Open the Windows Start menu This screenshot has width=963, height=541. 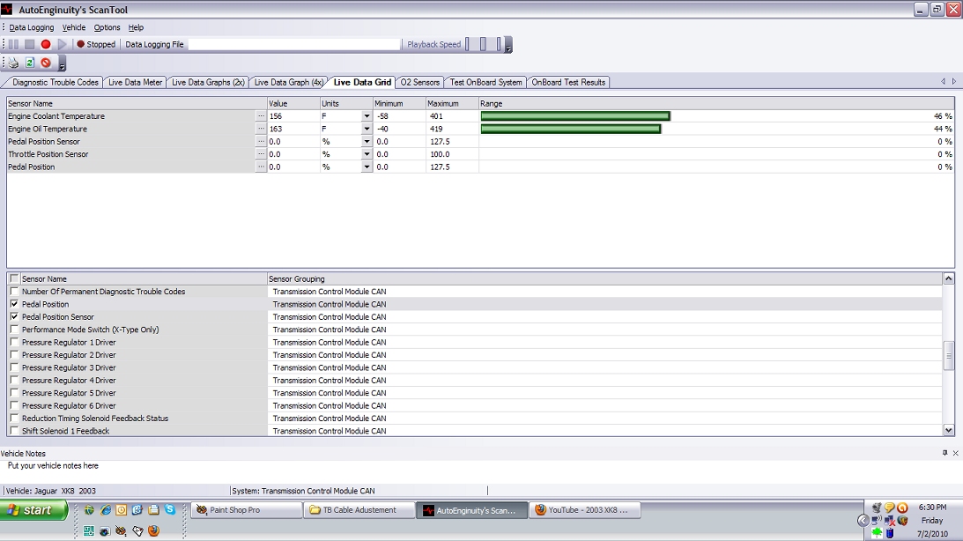(33, 510)
